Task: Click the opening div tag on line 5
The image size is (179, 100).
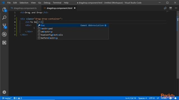Action: click(x=28, y=25)
